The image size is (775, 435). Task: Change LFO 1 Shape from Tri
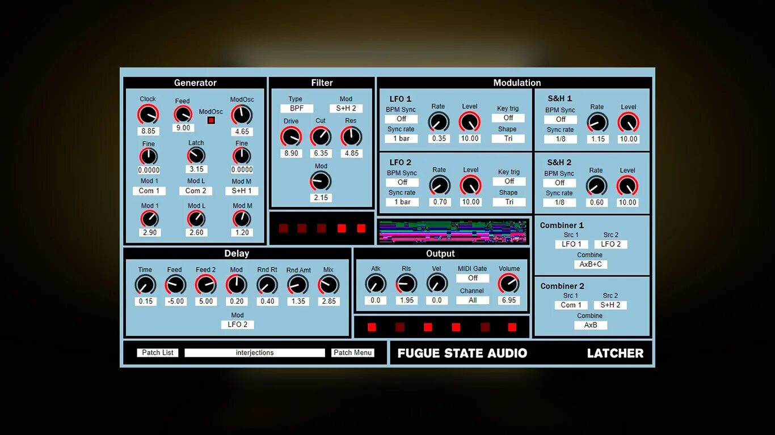point(508,138)
